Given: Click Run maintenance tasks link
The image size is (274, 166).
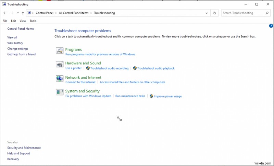Looking at the screenshot, I should tap(130, 96).
